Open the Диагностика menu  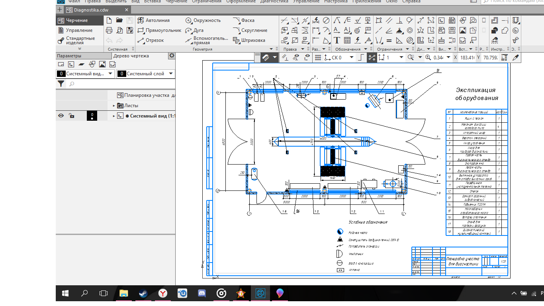click(x=274, y=2)
